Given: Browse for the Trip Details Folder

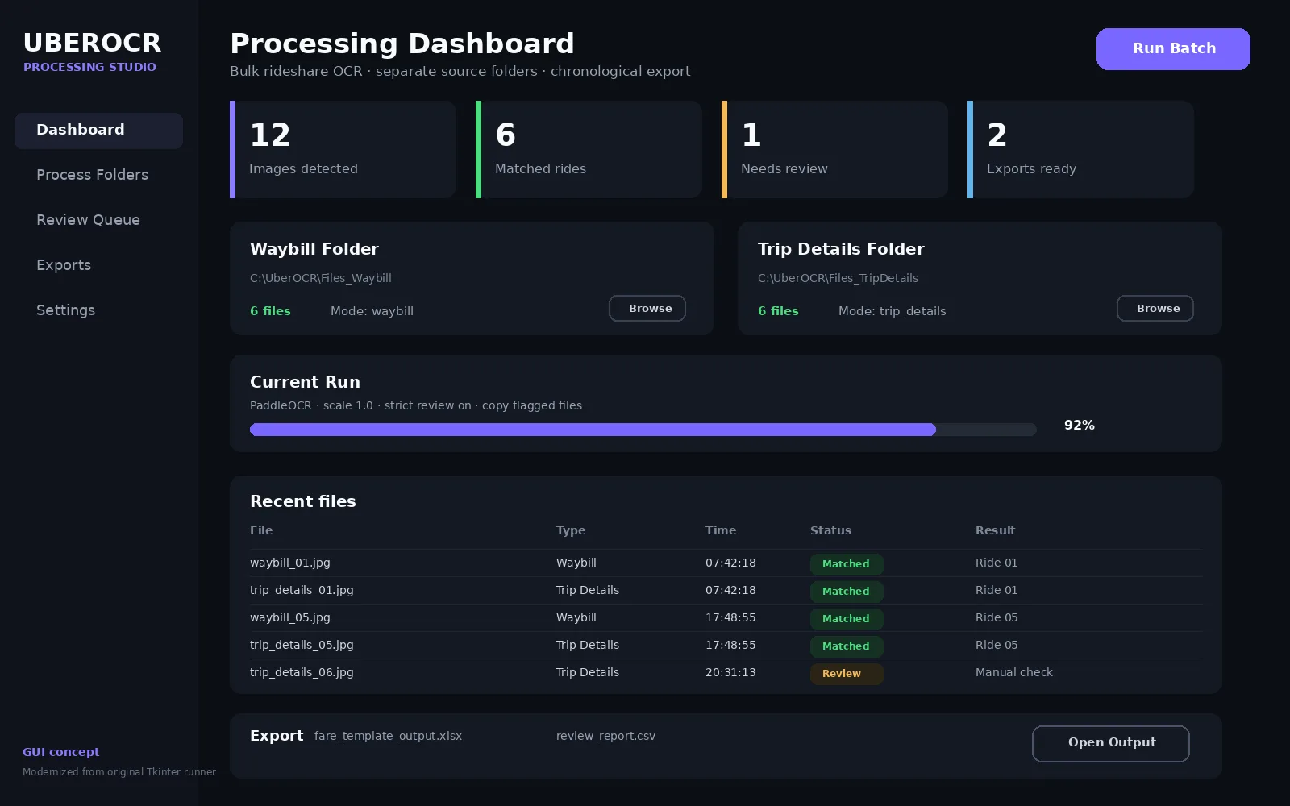Looking at the screenshot, I should point(1155,308).
